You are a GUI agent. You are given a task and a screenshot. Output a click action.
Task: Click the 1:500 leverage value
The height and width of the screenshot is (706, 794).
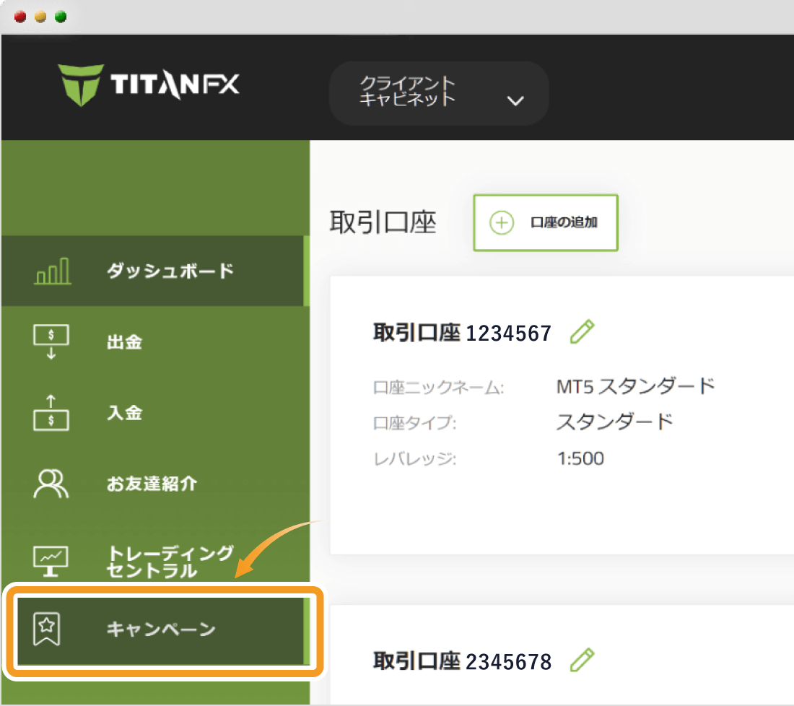[x=580, y=459]
